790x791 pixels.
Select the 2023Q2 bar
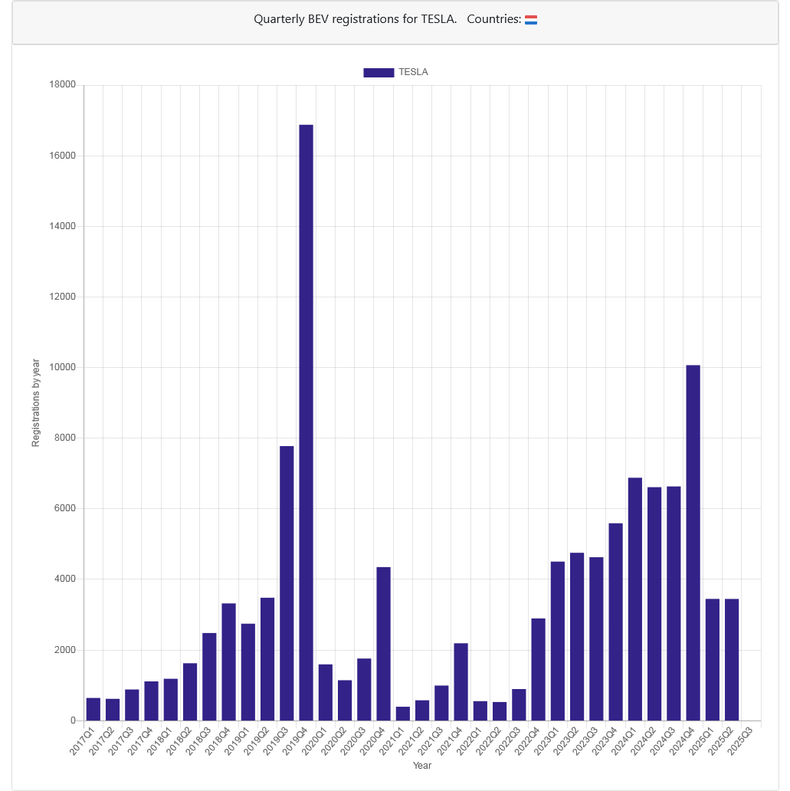(577, 637)
